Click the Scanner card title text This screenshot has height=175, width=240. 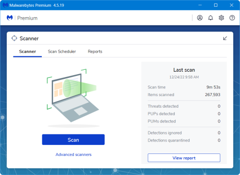pyautogui.click(x=29, y=38)
